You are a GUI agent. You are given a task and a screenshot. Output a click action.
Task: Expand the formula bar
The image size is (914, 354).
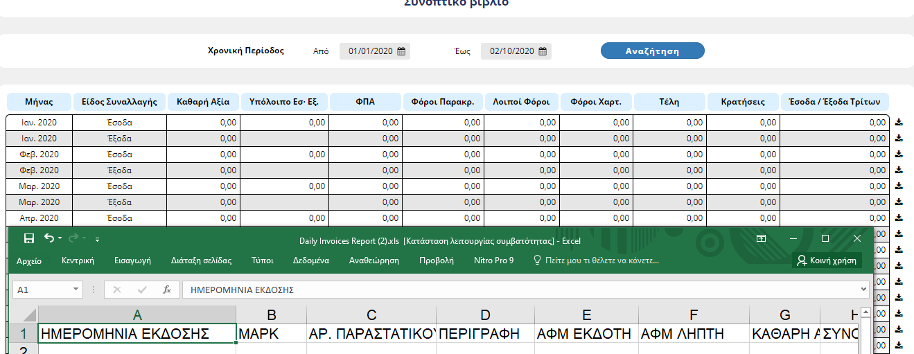coord(863,290)
